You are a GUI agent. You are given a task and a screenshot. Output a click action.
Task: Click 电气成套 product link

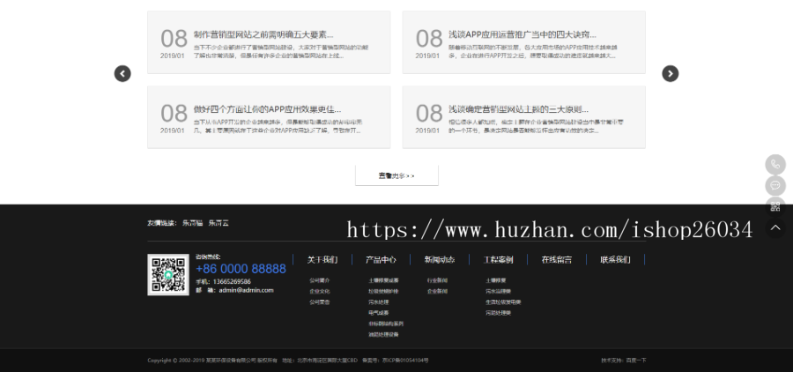point(378,313)
